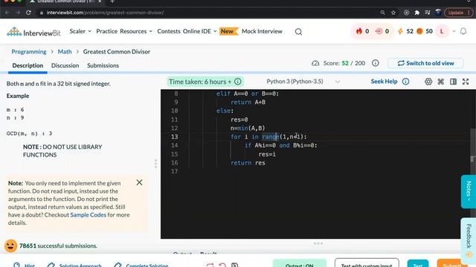Go back in browser history
This screenshot has height=267, width=476.
7,13
